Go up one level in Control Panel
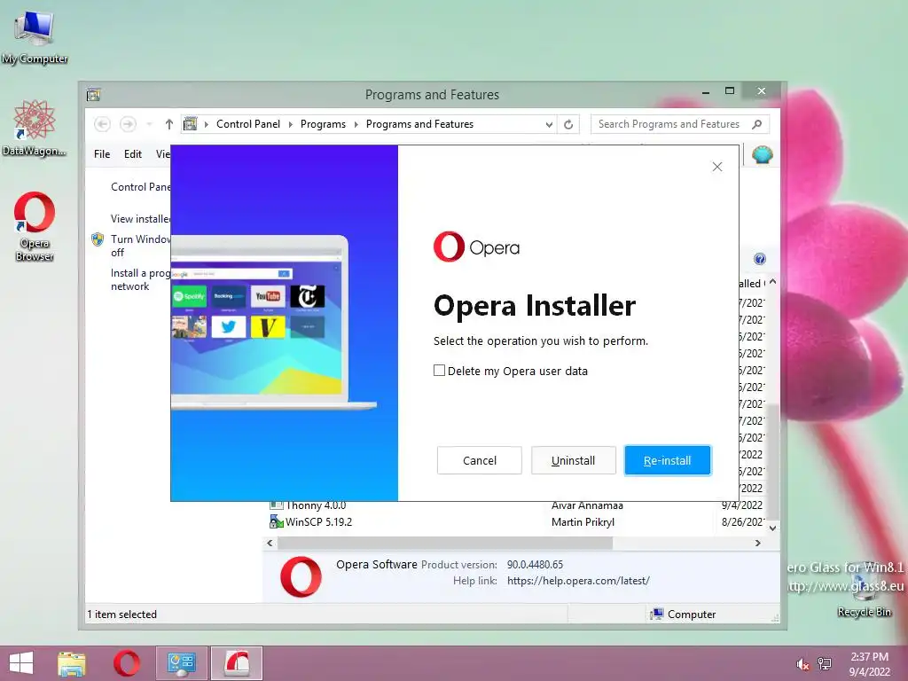This screenshot has height=681, width=908. point(168,124)
